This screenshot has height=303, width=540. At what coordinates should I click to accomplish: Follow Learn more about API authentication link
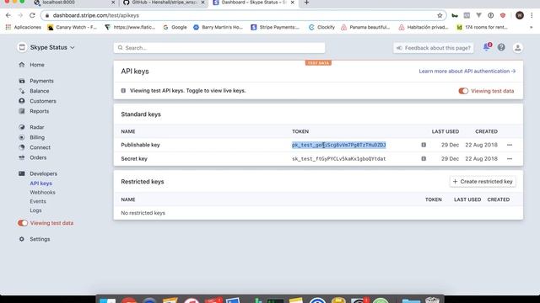coord(467,71)
